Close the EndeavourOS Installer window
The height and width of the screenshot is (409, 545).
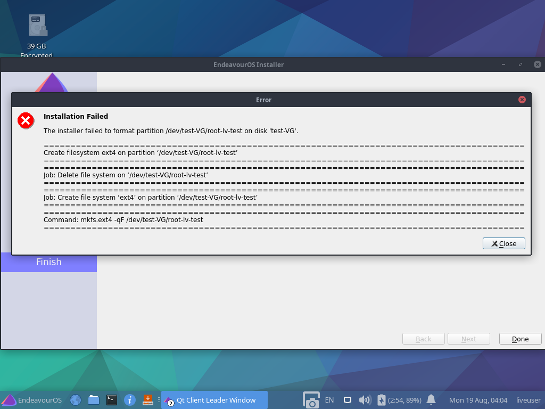click(x=538, y=64)
